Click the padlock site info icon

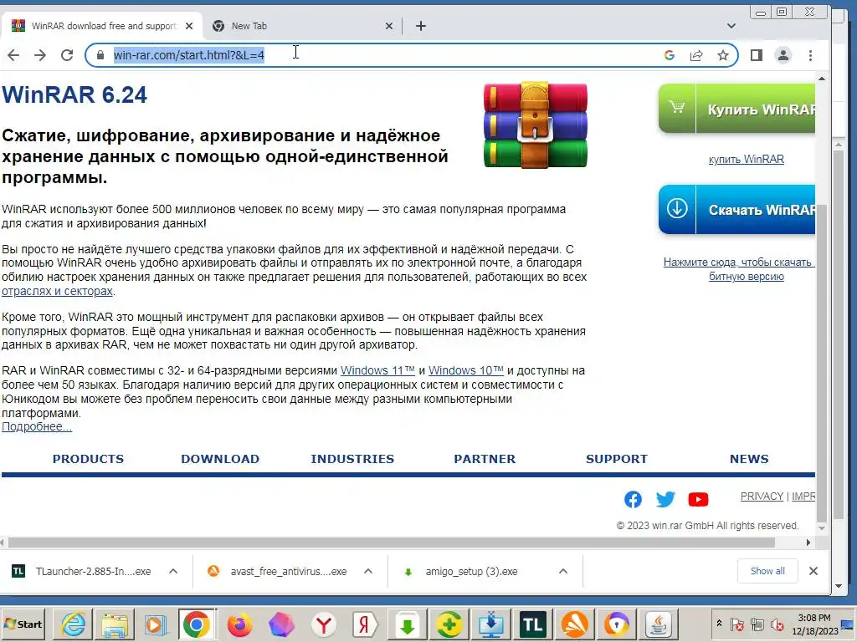100,55
